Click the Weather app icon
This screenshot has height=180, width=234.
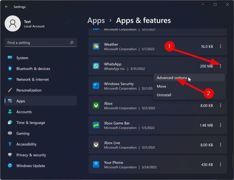(x=96, y=46)
